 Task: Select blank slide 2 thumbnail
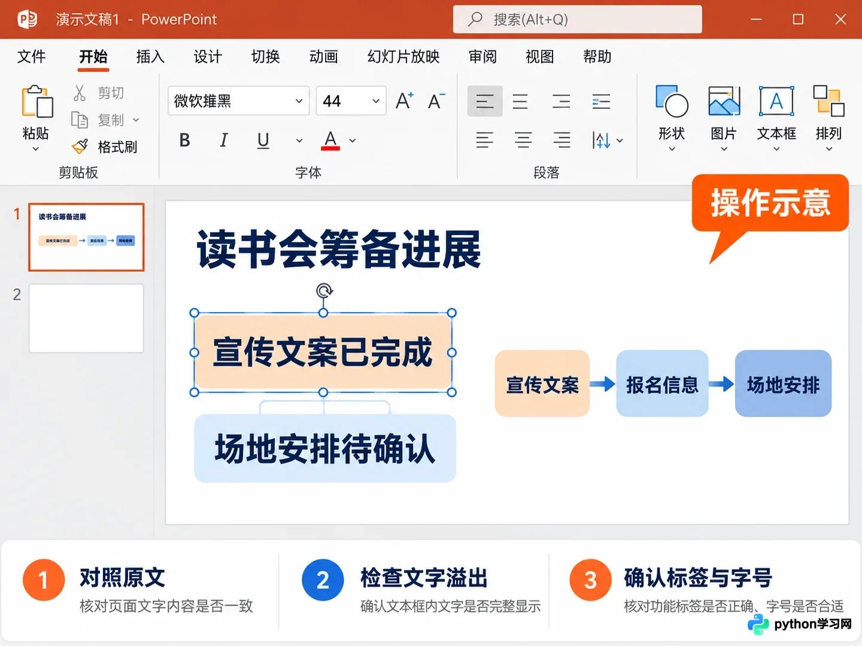point(86,318)
